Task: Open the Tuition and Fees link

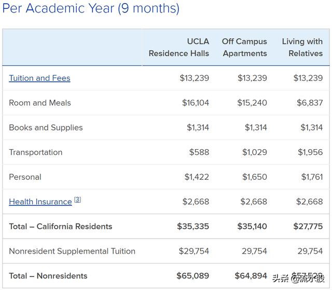Action: [x=39, y=78]
